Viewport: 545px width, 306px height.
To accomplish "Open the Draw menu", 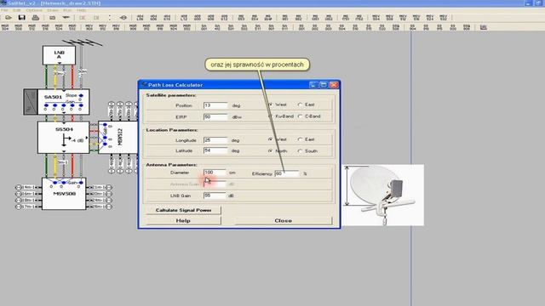I will click(x=53, y=10).
